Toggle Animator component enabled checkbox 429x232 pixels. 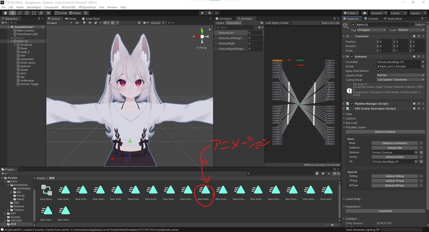click(352, 56)
